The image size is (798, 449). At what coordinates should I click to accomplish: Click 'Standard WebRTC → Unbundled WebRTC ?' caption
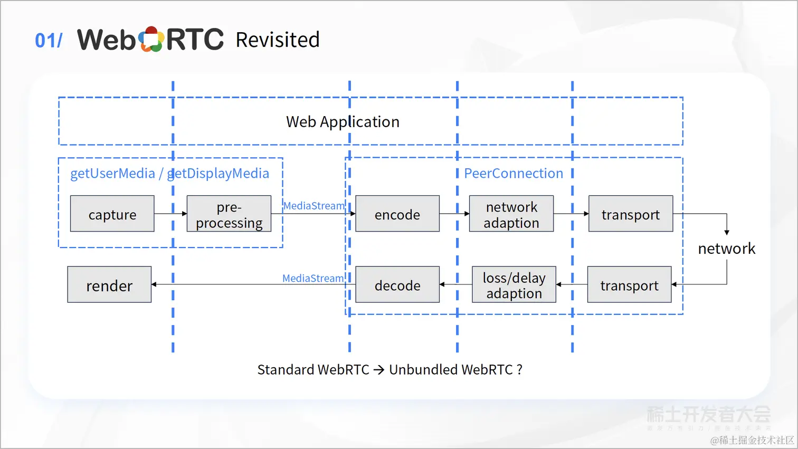pos(389,369)
